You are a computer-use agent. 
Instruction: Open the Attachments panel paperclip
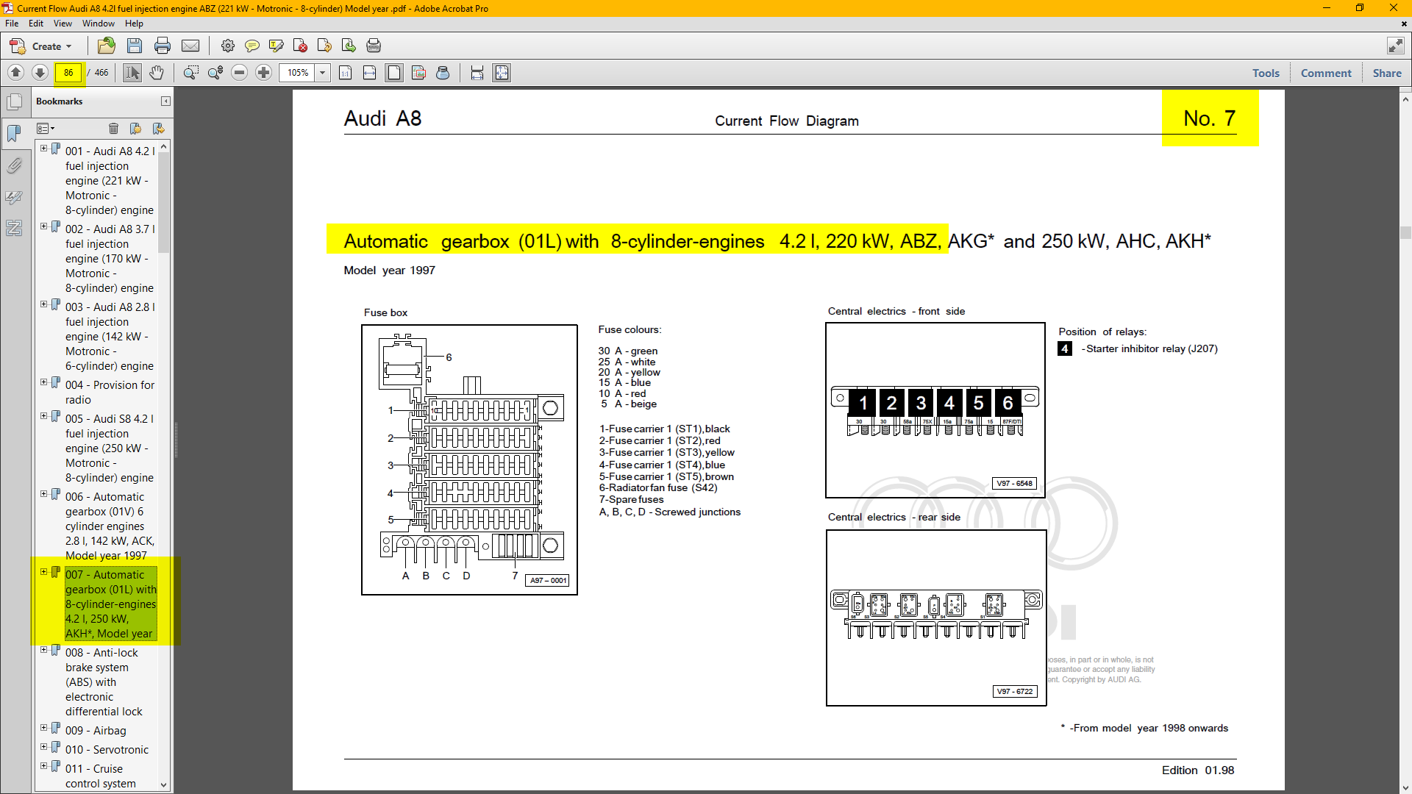click(x=14, y=166)
